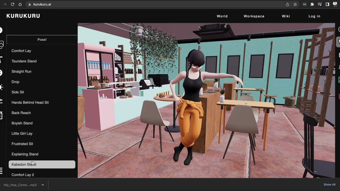Open the World menu item
This screenshot has width=340, height=191.
(222, 16)
